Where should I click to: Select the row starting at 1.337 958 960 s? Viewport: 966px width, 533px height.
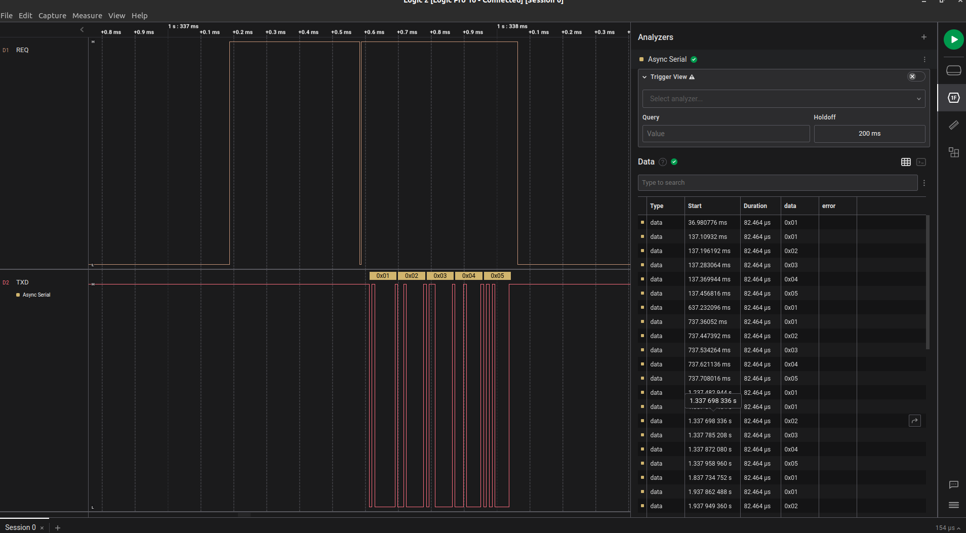(782, 464)
